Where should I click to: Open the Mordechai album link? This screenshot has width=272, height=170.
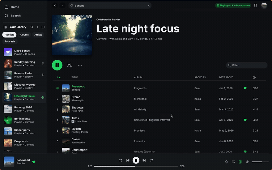[140, 99]
